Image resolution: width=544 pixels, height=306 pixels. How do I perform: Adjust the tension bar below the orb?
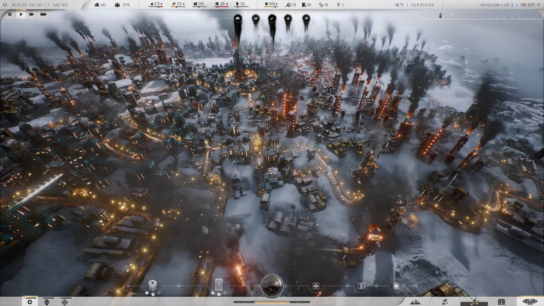pyautogui.click(x=272, y=302)
